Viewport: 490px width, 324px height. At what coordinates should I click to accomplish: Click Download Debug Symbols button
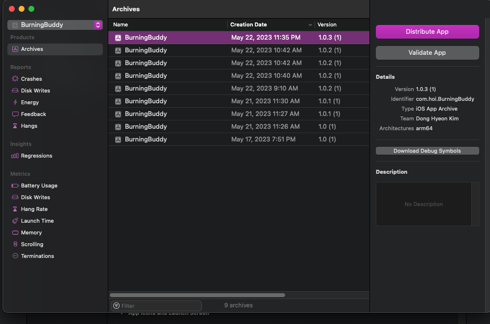coord(427,151)
